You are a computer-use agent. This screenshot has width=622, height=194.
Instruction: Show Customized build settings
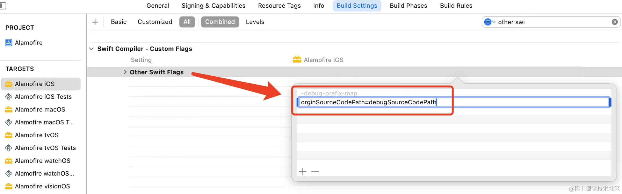pyautogui.click(x=155, y=22)
